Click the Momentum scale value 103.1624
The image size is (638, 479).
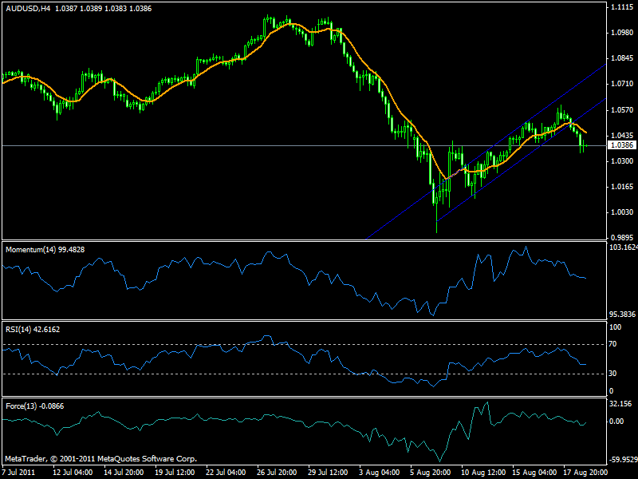click(623, 247)
